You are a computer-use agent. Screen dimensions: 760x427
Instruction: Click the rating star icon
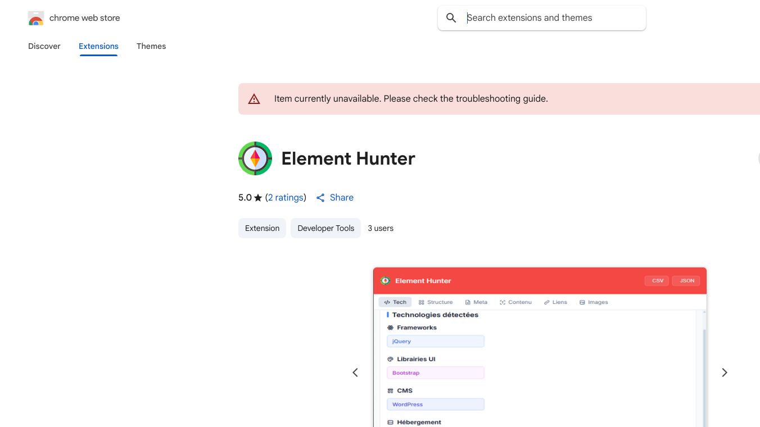tap(258, 198)
